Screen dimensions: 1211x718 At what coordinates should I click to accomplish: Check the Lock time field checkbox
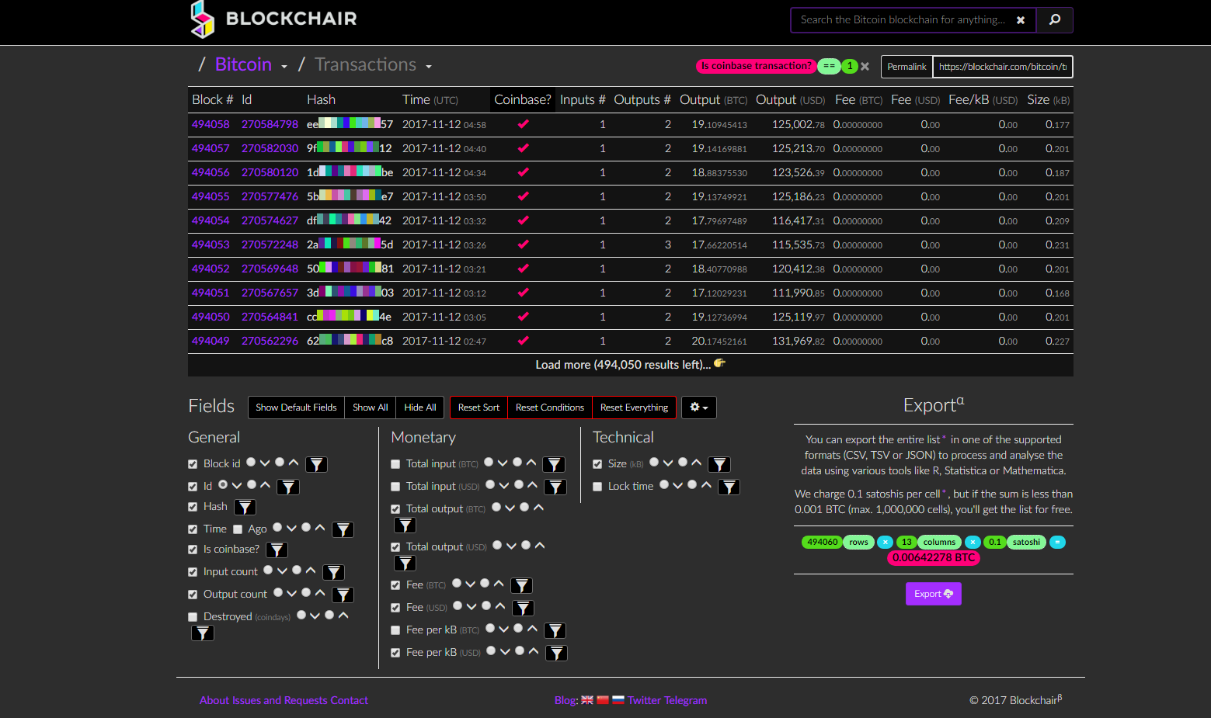coord(597,487)
